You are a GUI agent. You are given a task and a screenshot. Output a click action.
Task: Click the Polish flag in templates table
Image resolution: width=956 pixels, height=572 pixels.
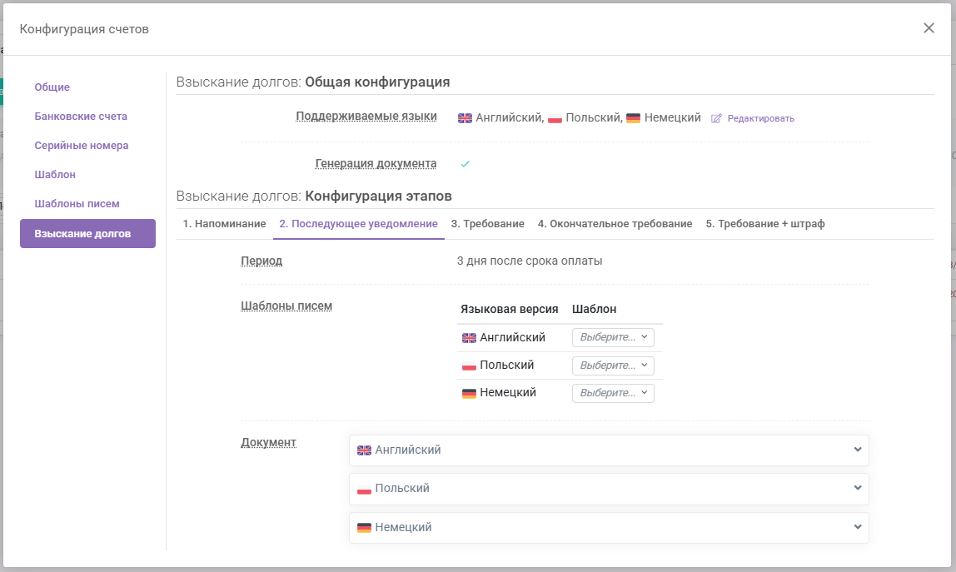[x=469, y=366]
